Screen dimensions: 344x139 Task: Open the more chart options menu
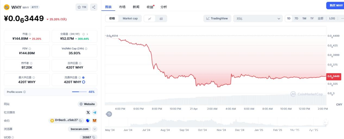click(x=341, y=18)
